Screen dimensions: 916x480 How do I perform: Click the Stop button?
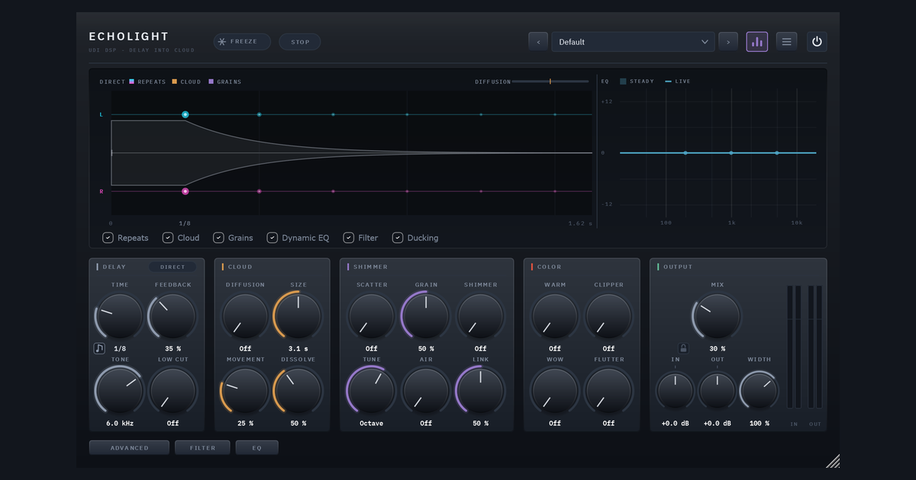[300, 42]
